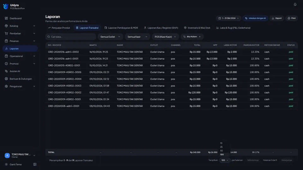Click the Pembelian cart icon

[x=6, y=33]
